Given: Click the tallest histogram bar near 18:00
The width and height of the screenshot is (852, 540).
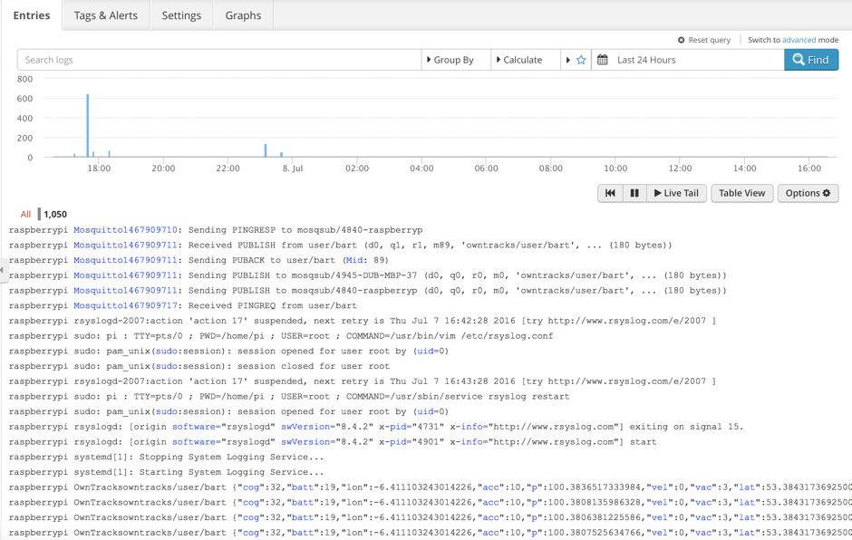Looking at the screenshot, I should point(88,127).
